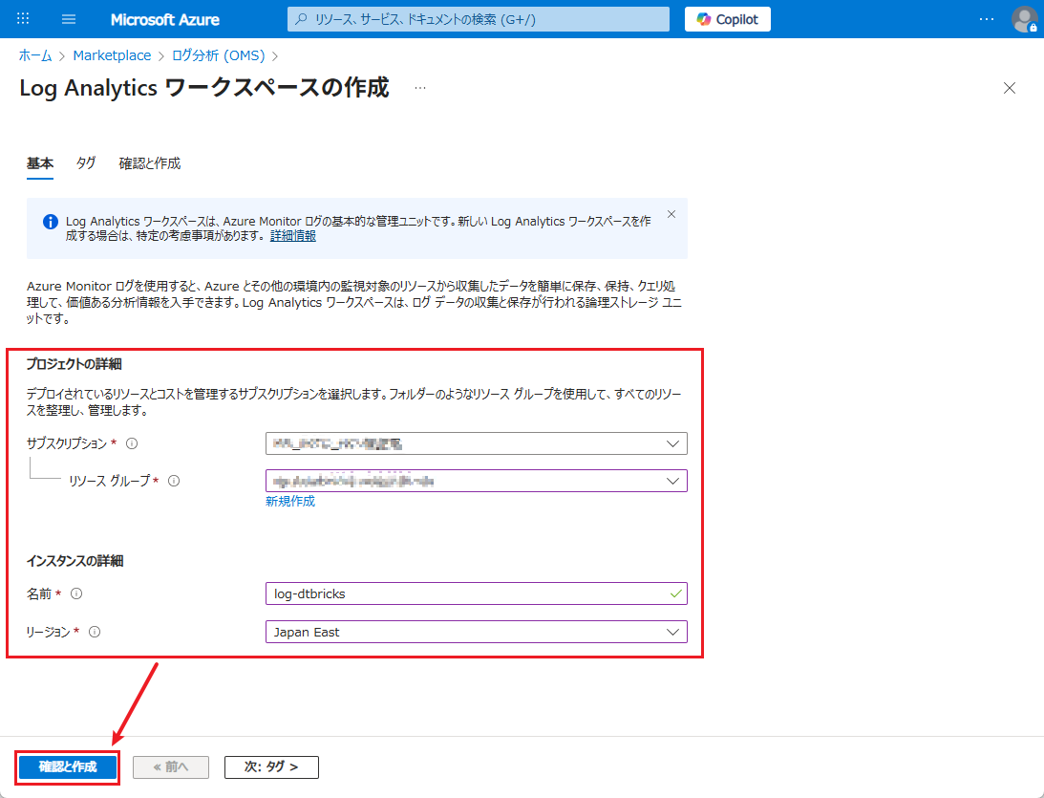The height and width of the screenshot is (798, 1044).
Task: Click the app launcher grid icon
Action: click(24, 19)
